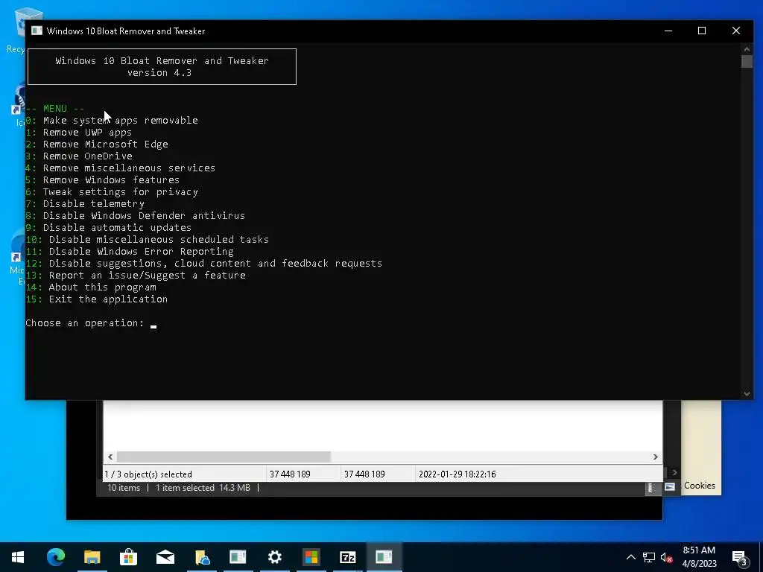The width and height of the screenshot is (763, 572).
Task: Minimize the Bloat Remover console window
Action: tap(668, 31)
